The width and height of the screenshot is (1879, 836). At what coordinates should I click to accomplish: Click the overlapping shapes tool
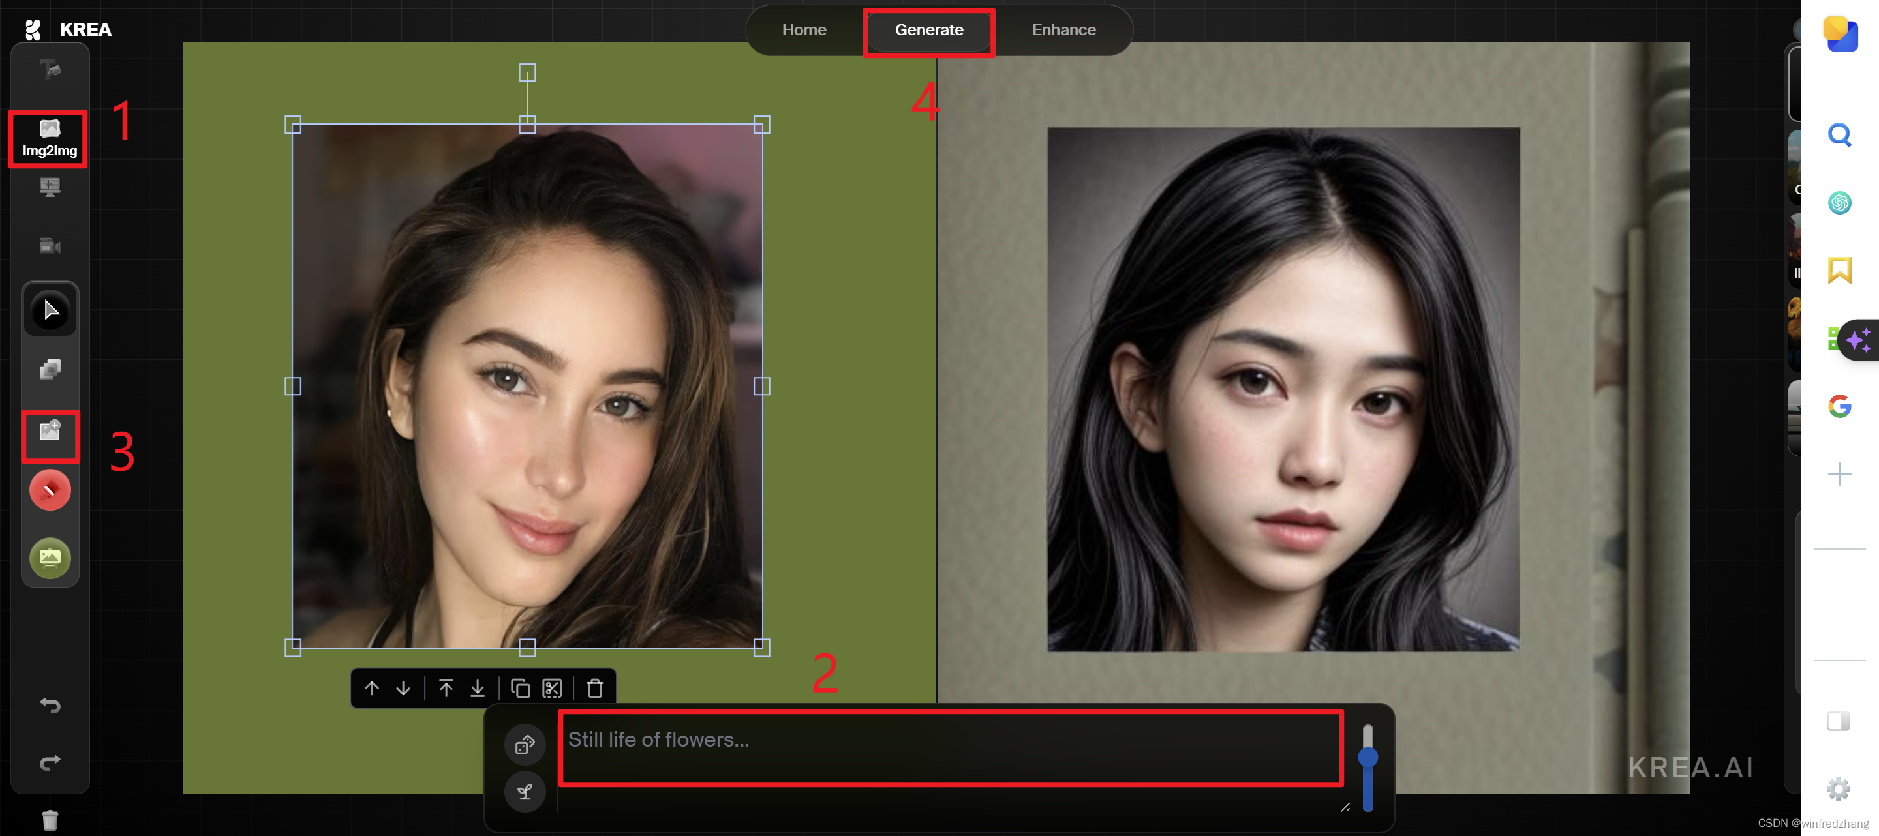tap(50, 370)
